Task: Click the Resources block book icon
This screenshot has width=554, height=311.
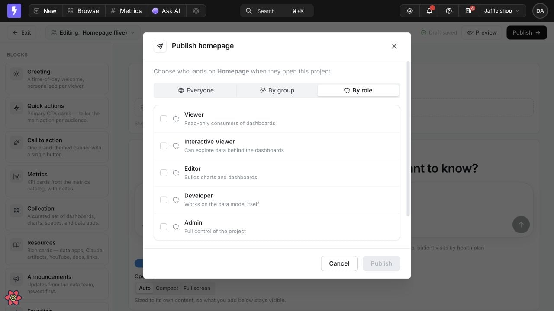Action: [16, 245]
